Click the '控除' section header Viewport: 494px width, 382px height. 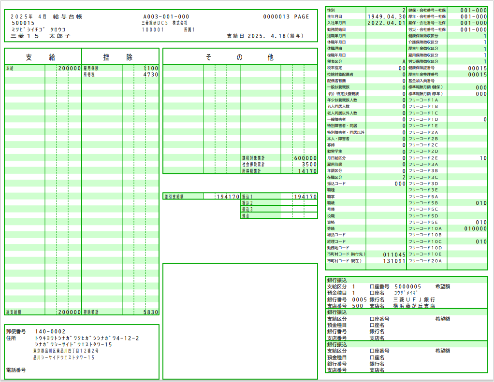coord(118,57)
